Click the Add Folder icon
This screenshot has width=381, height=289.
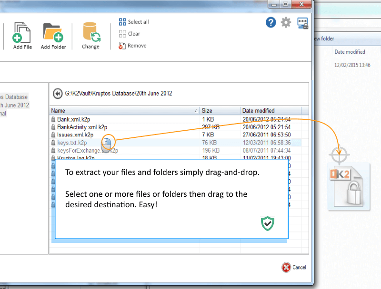(x=53, y=32)
